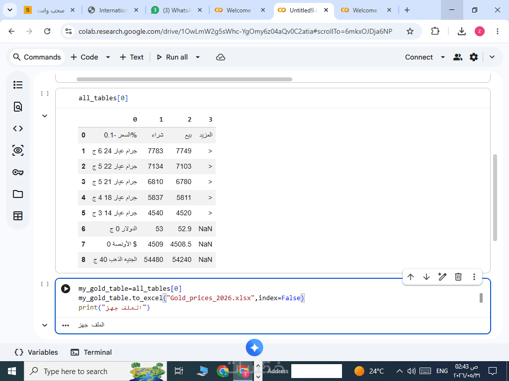Open the Secrets key icon
Screen dimensions: 509x381
pyautogui.click(x=18, y=172)
